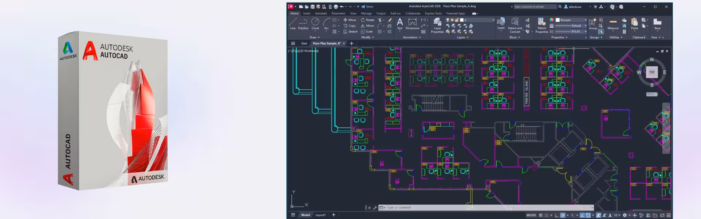Expand the Modify panel

(368, 37)
